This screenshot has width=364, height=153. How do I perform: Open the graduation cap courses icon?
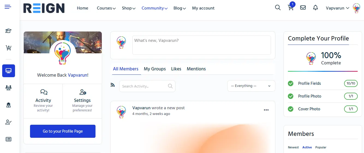click(8, 31)
